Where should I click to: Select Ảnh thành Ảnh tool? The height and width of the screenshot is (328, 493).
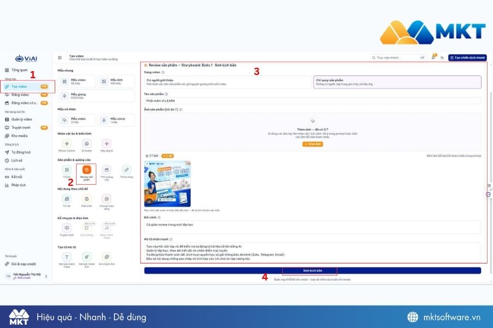(107, 259)
